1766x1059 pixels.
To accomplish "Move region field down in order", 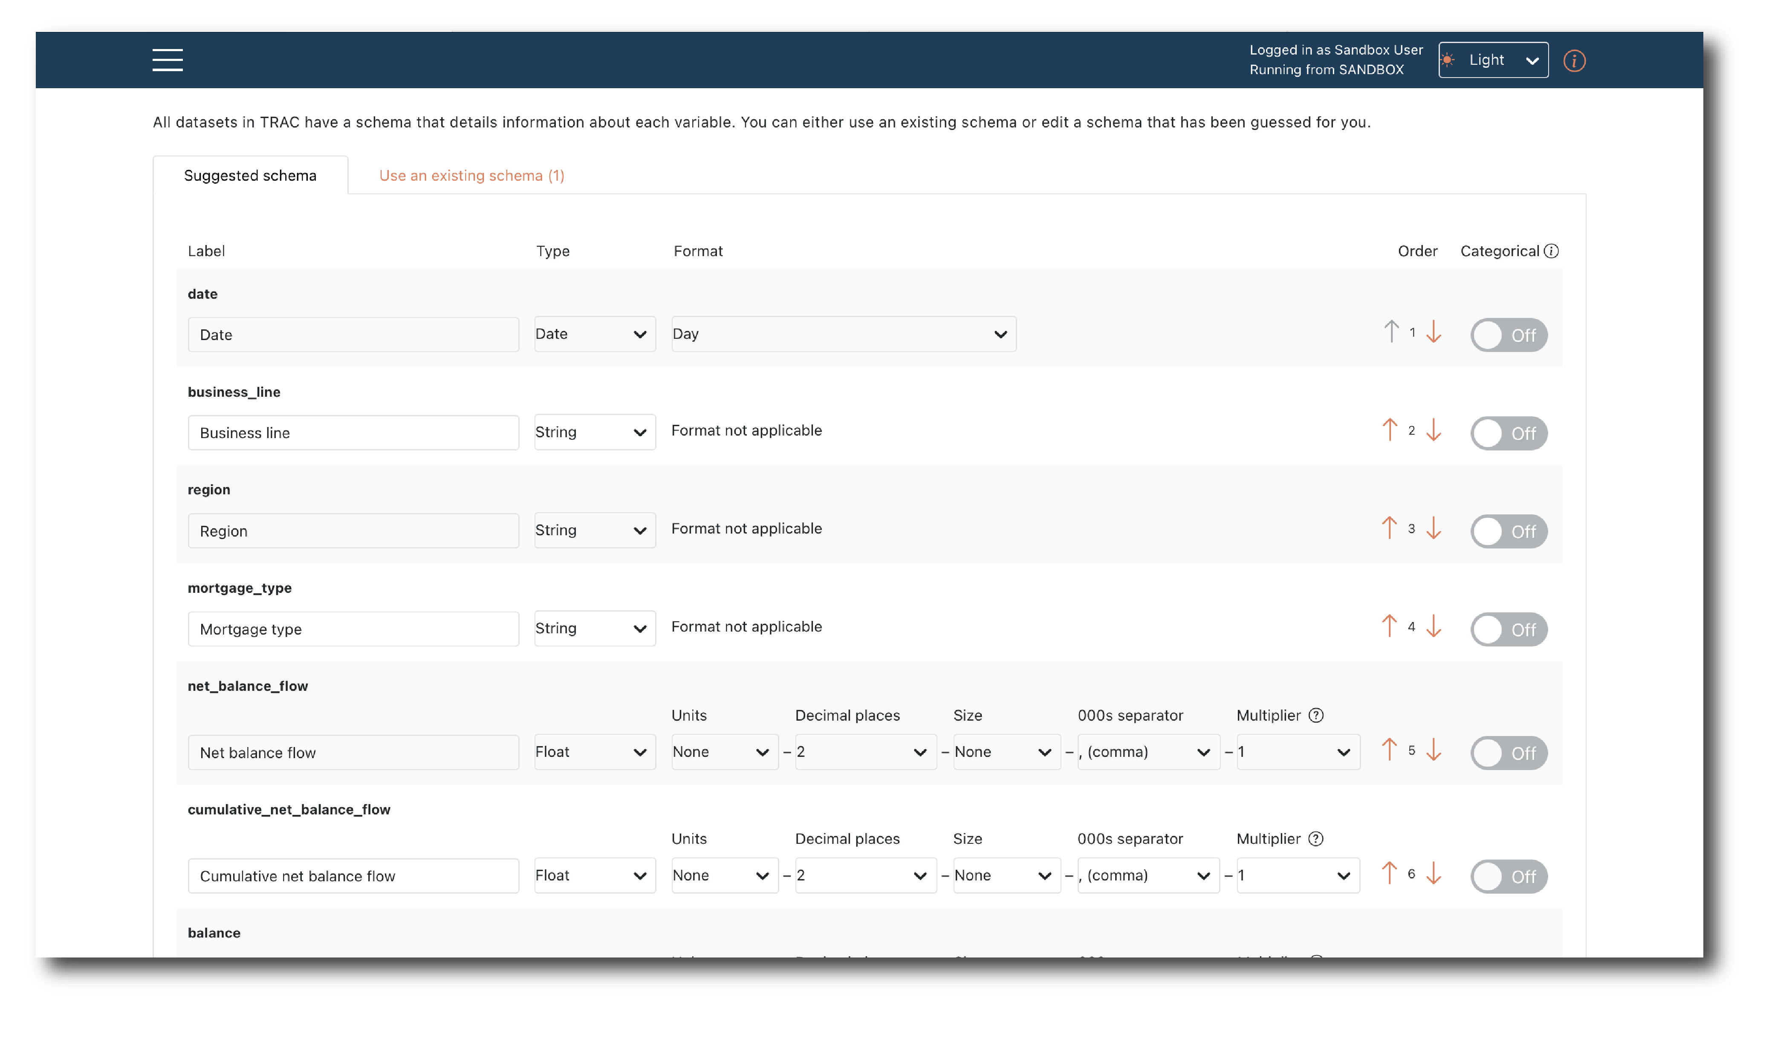I will click(1434, 529).
